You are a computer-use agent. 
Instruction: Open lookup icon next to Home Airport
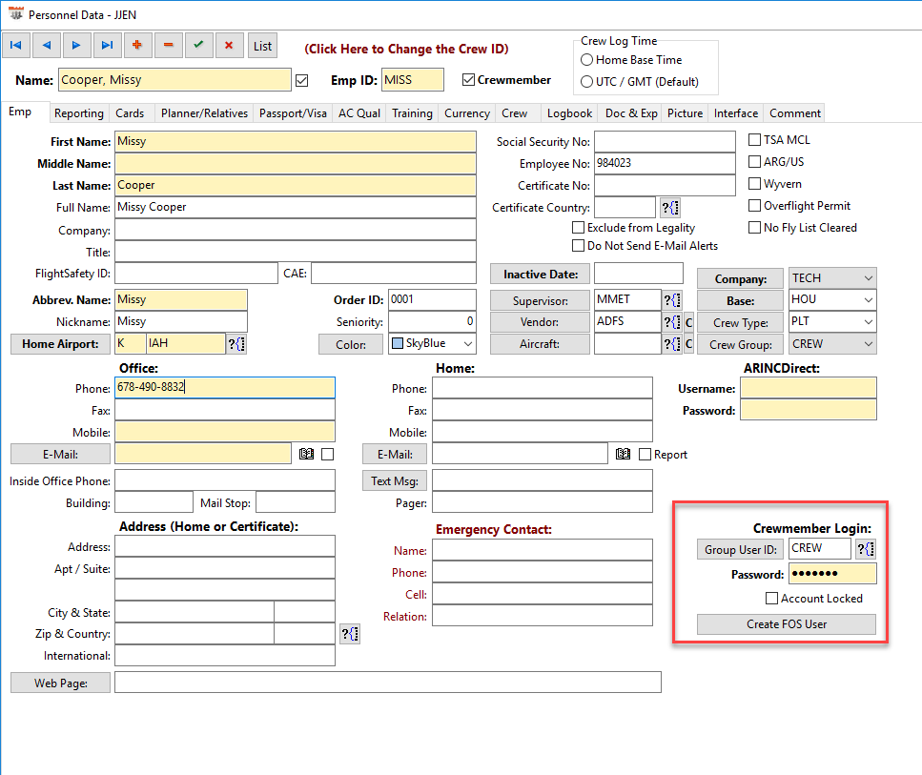click(236, 344)
